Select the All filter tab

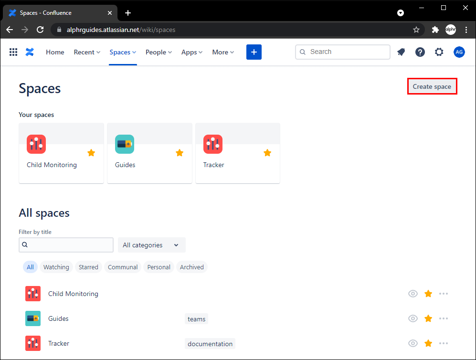[x=30, y=267]
